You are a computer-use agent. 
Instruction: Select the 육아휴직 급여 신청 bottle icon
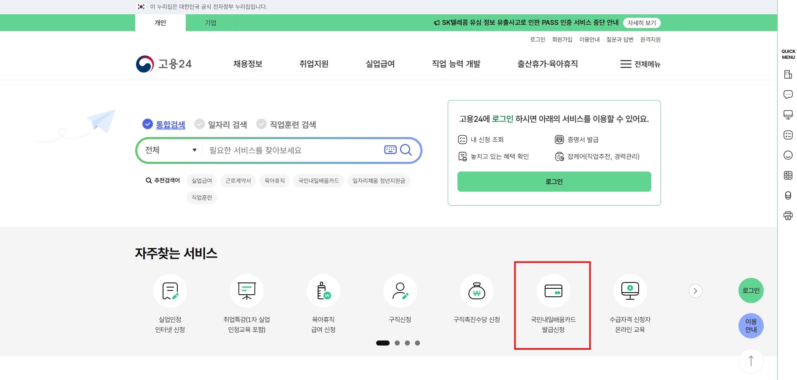(x=323, y=291)
